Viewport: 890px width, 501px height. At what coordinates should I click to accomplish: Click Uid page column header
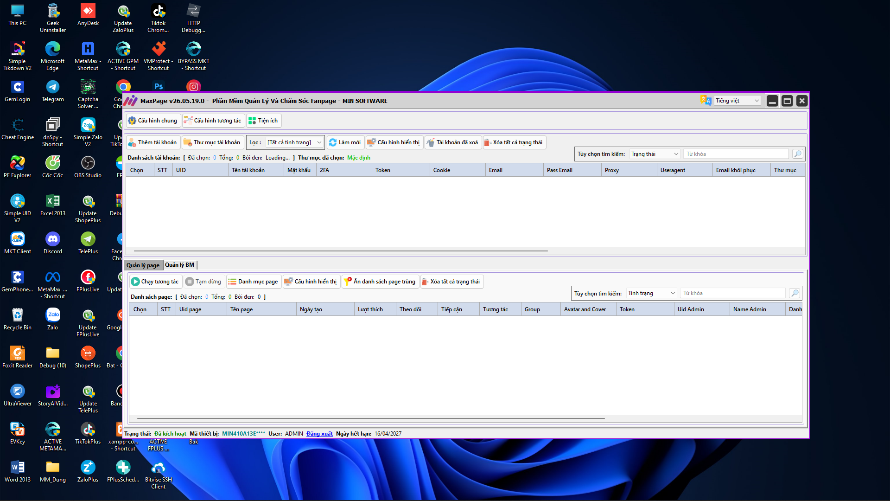click(x=201, y=309)
